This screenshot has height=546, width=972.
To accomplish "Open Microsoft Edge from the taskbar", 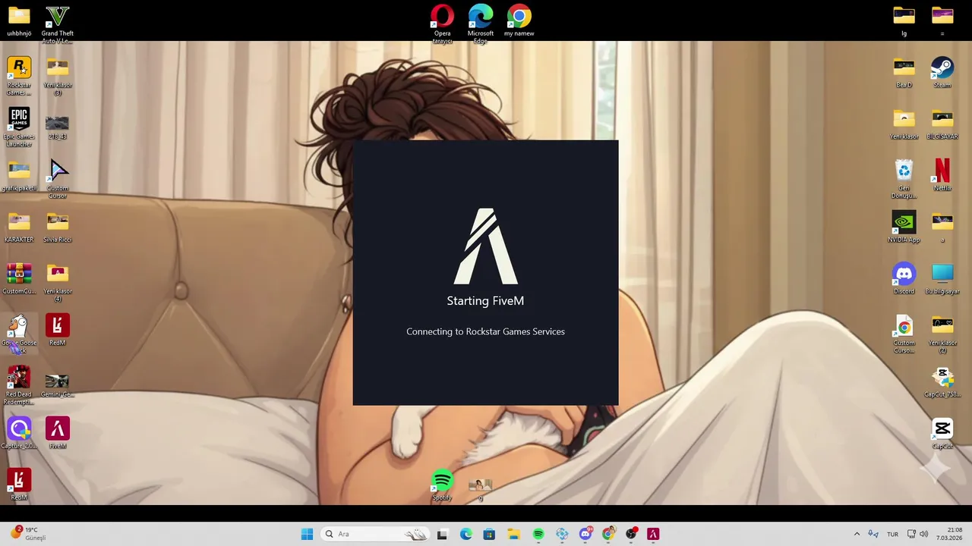I will 466,534.
